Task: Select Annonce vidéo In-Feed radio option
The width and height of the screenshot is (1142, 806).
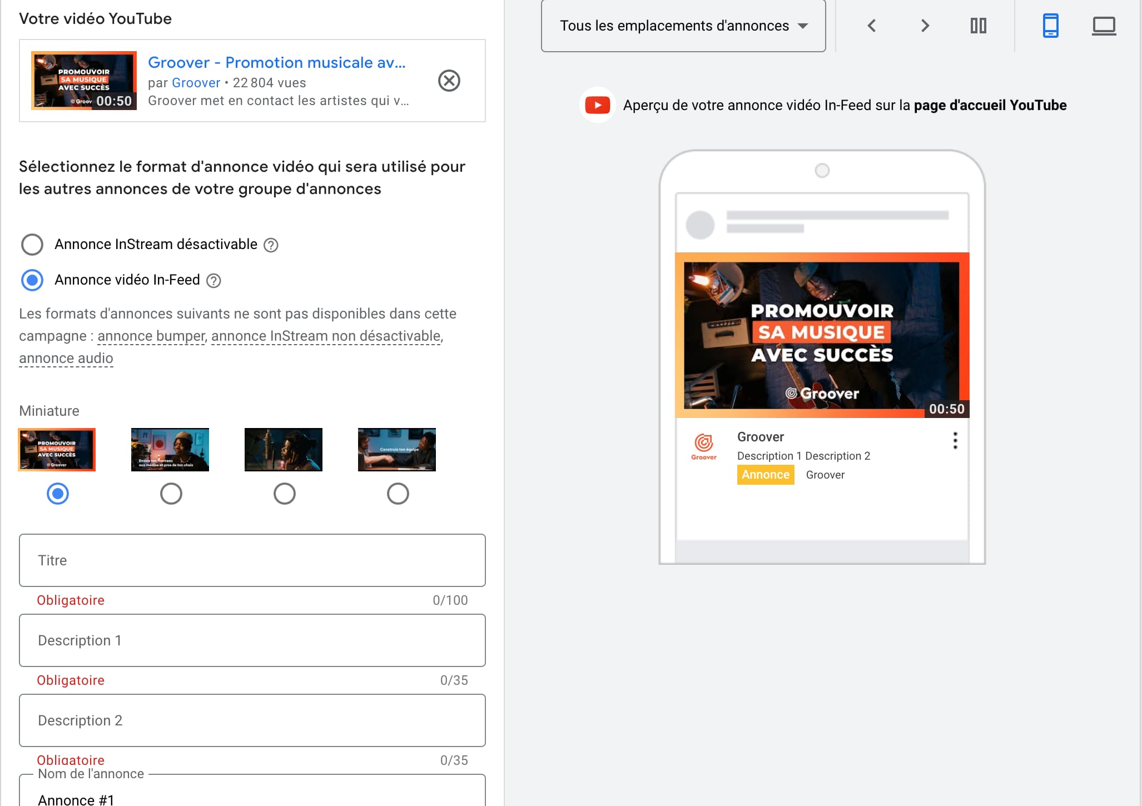Action: tap(32, 280)
